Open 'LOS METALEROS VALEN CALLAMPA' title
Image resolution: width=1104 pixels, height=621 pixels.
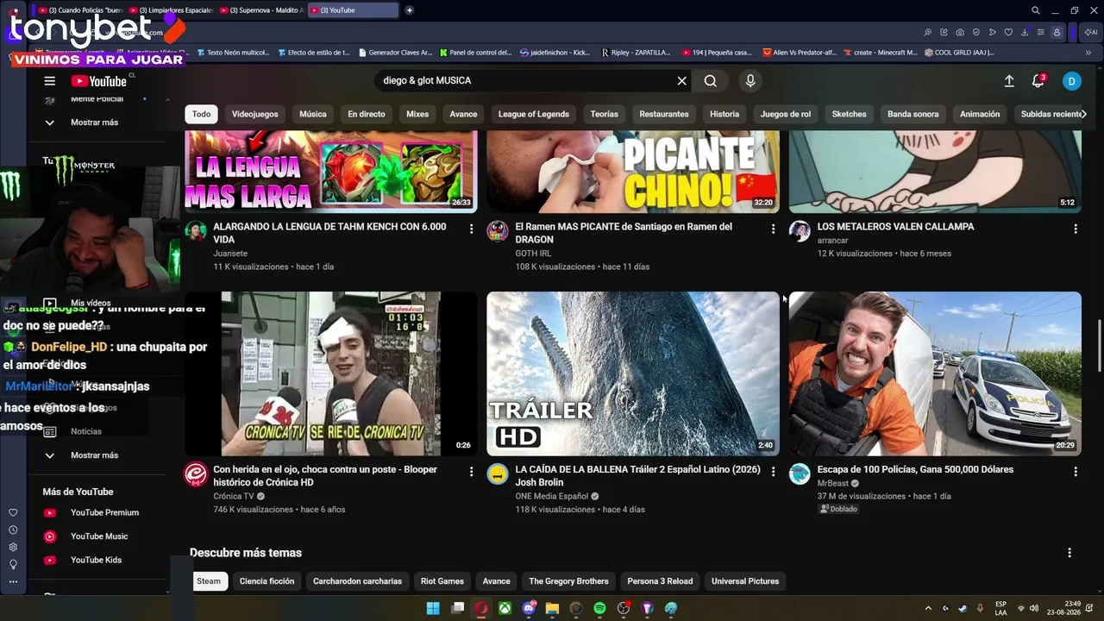coord(895,227)
